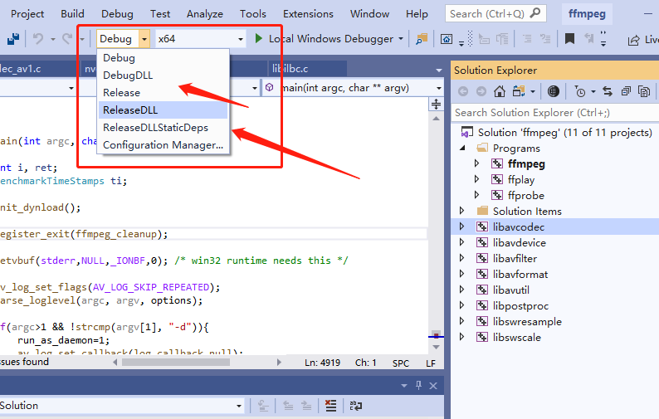Image resolution: width=659 pixels, height=419 pixels.
Task: Expand the libavcodec project node
Action: [x=463, y=227]
